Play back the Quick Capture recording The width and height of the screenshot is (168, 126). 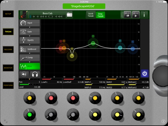pyautogui.click(x=136, y=15)
